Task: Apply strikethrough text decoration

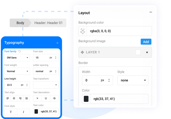Action: 54,98
